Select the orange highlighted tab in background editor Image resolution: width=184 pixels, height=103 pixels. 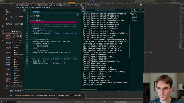(x=71, y=3)
